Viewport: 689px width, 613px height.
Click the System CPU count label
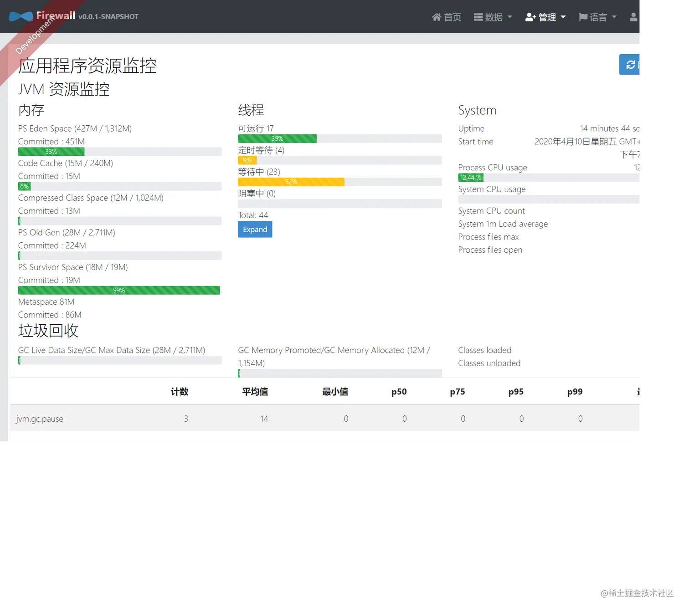pos(491,211)
